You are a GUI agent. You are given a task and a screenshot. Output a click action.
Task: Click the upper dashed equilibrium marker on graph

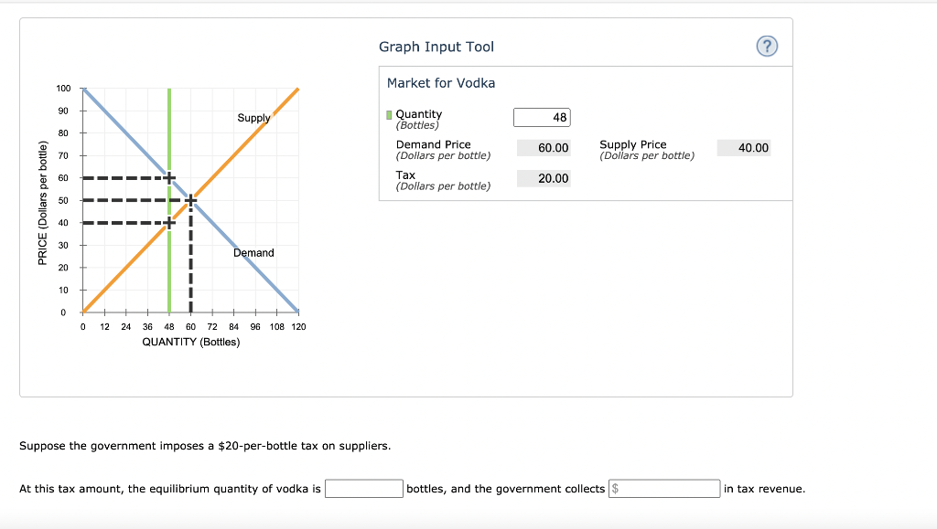(168, 177)
